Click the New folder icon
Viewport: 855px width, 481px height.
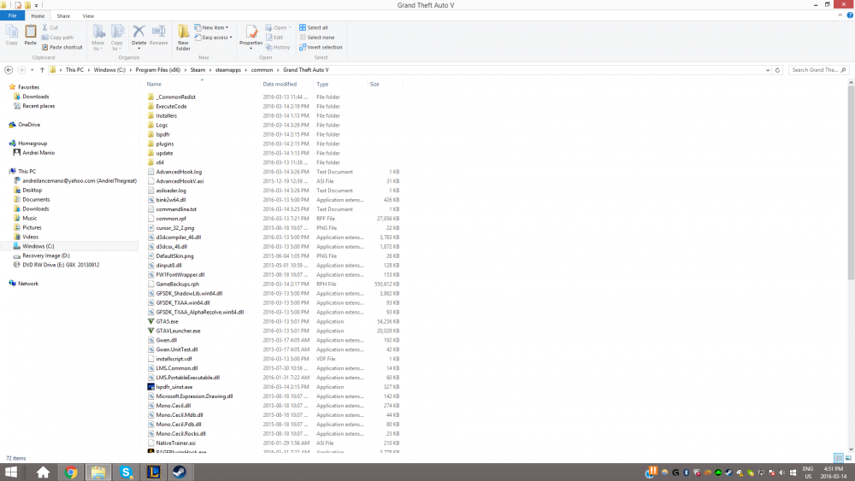(183, 38)
